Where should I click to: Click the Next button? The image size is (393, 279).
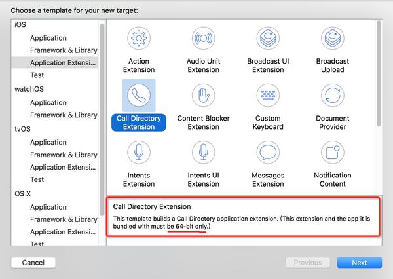coord(360,263)
